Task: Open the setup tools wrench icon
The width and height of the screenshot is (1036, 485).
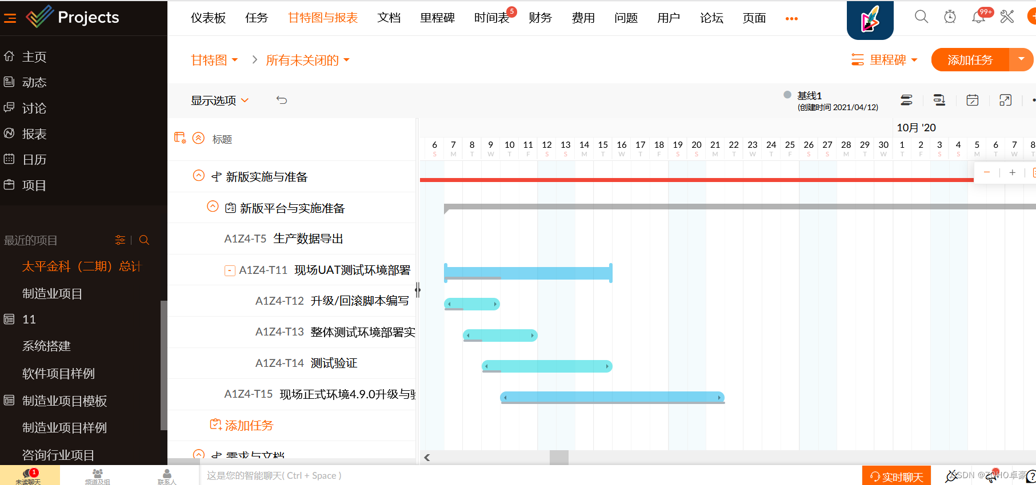Action: pyautogui.click(x=1007, y=17)
